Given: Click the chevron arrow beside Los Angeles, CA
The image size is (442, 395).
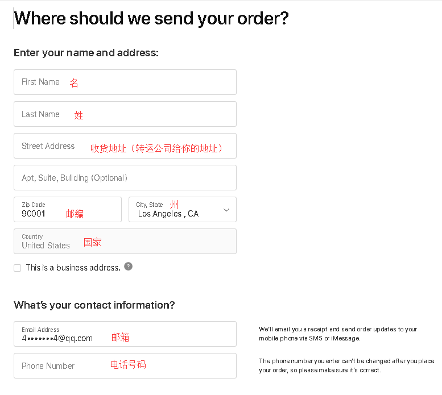Looking at the screenshot, I should [226, 210].
